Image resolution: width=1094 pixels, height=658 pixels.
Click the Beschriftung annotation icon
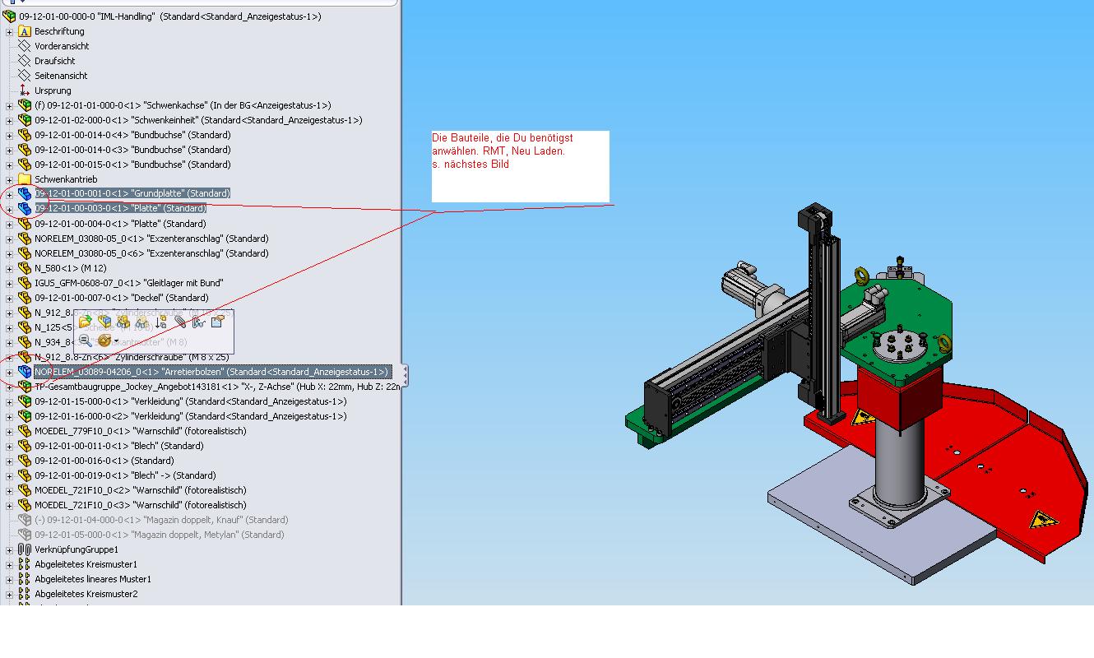click(25, 31)
